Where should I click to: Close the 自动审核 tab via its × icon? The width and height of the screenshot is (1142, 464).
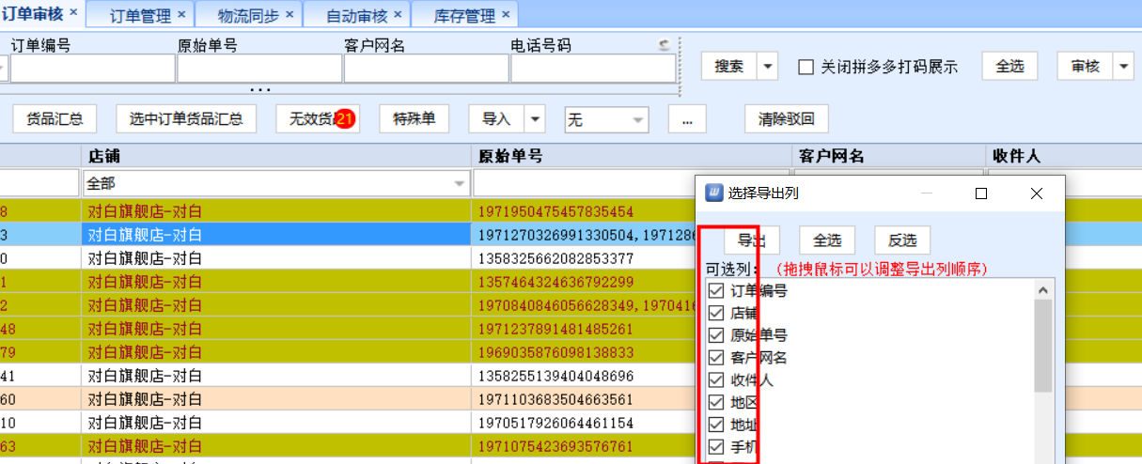click(398, 15)
